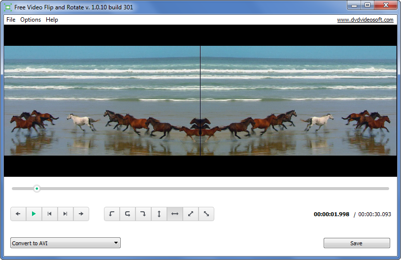Click the rotate left 90 degrees icon

(112, 214)
